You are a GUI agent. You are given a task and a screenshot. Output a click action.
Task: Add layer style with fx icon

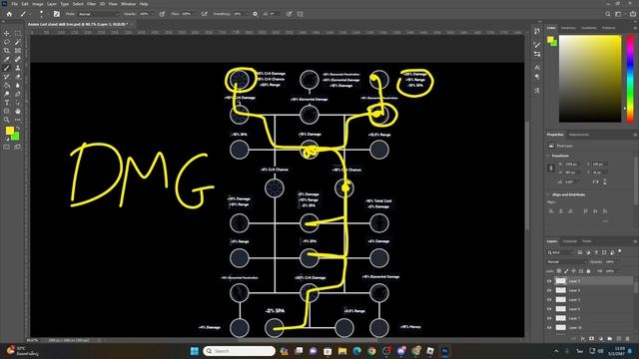tap(583, 339)
